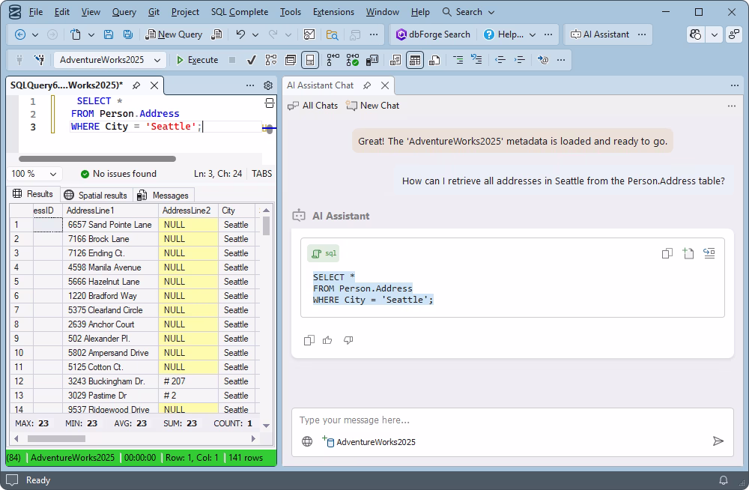Click the Save icon in toolbar
Viewport: 749px width, 490px height.
[x=109, y=34]
